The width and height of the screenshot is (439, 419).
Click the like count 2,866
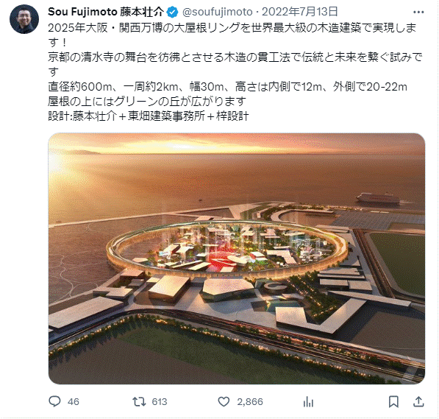pos(250,402)
